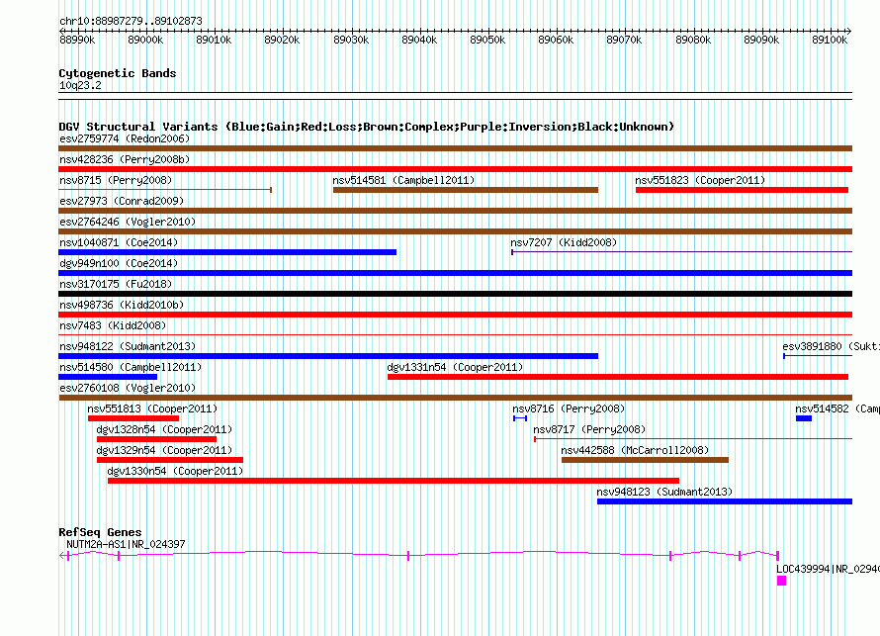Click the 89040k ruler tick label
This screenshot has height=636, width=880.
coord(419,40)
